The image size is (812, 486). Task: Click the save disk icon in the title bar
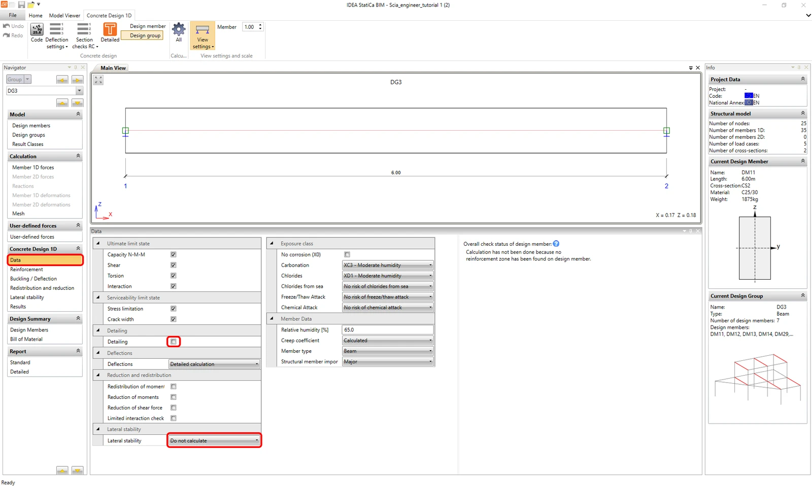(21, 5)
